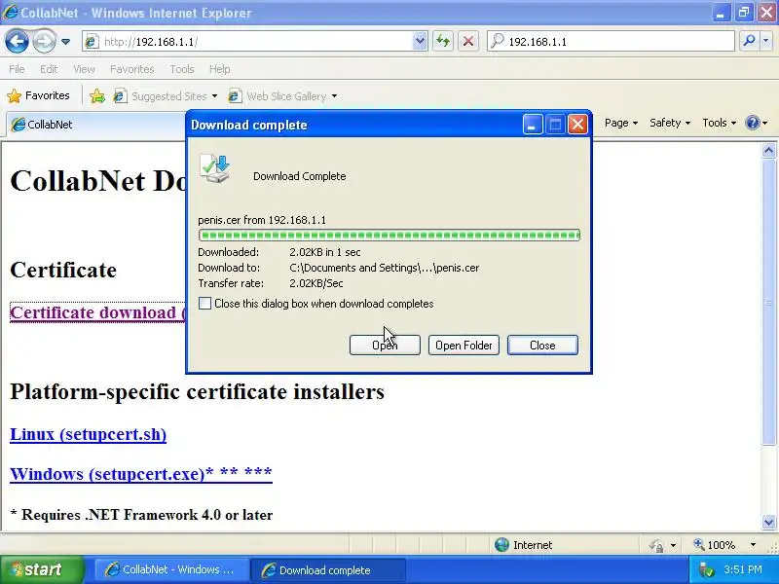Open the zoom level dropdown arrow
The width and height of the screenshot is (779, 584).
click(x=753, y=545)
